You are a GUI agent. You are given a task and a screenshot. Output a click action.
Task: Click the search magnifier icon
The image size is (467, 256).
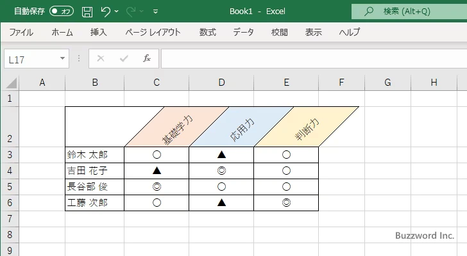(369, 12)
